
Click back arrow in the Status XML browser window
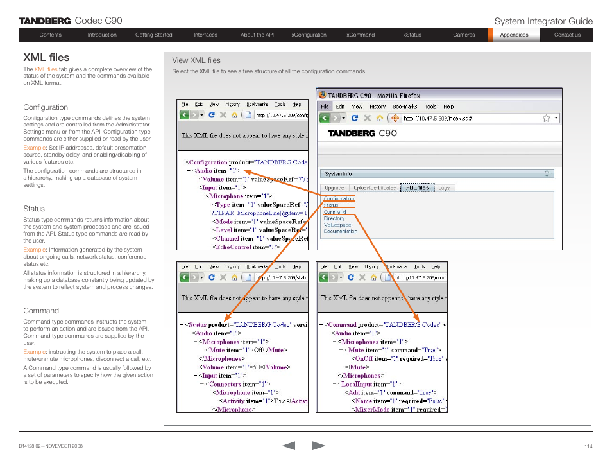point(185,277)
